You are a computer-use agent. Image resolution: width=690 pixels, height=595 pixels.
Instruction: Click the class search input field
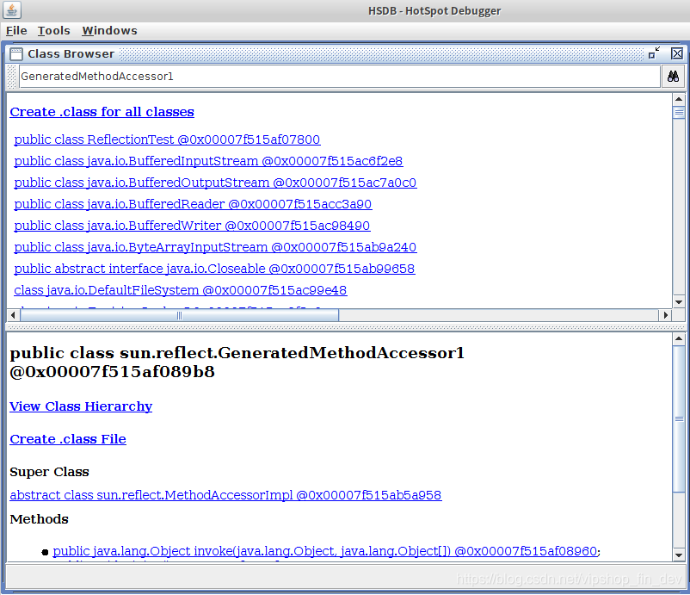point(339,77)
